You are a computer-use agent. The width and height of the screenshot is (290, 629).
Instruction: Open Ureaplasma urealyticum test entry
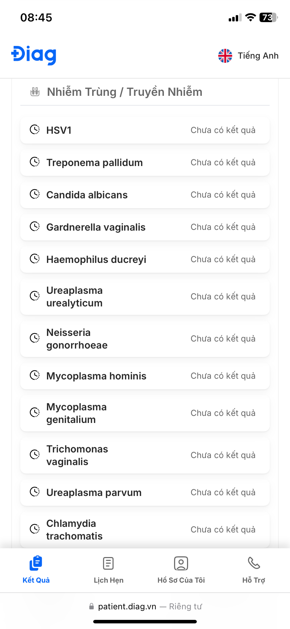tap(145, 297)
